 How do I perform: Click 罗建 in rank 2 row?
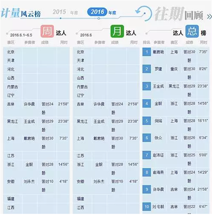(x=158, y=69)
